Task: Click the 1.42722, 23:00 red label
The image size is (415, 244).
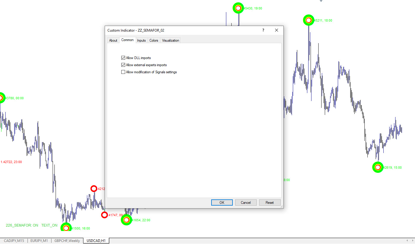Action: click(x=11, y=162)
